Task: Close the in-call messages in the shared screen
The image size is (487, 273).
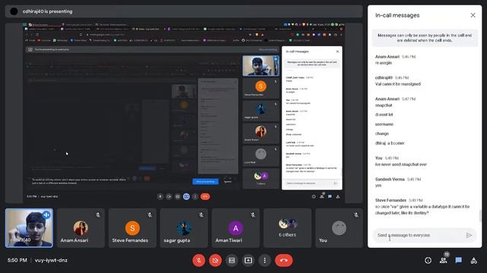Action: point(338,52)
